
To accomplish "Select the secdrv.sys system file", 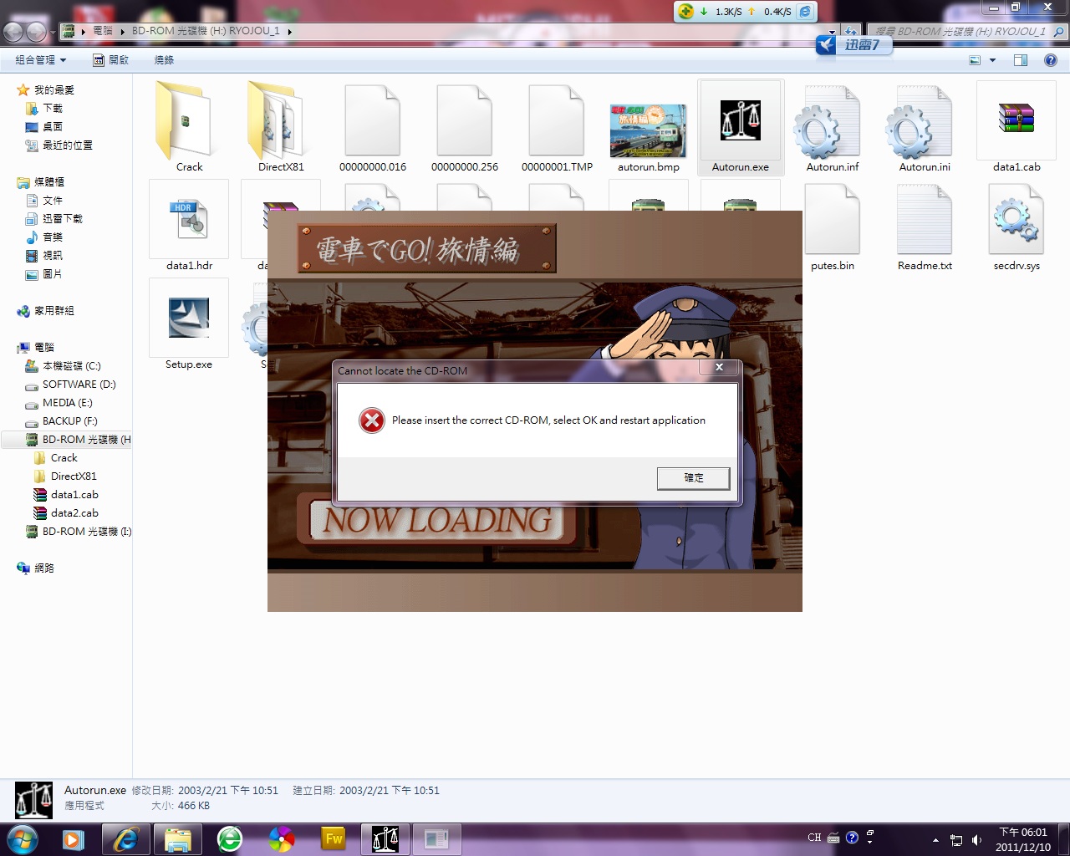I will click(1016, 226).
